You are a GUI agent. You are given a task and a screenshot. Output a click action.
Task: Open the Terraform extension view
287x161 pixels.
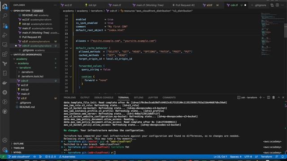[5, 64]
